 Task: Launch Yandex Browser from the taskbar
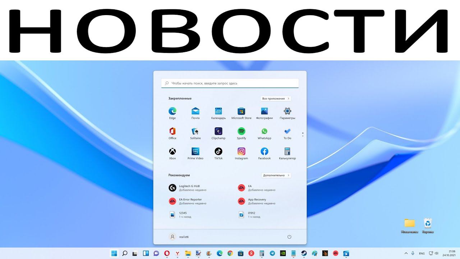[x=178, y=253]
